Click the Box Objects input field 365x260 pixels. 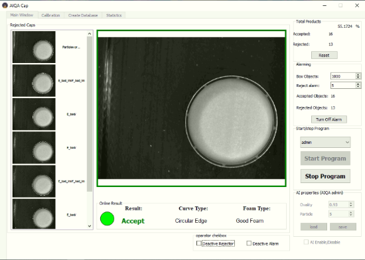pos(343,76)
